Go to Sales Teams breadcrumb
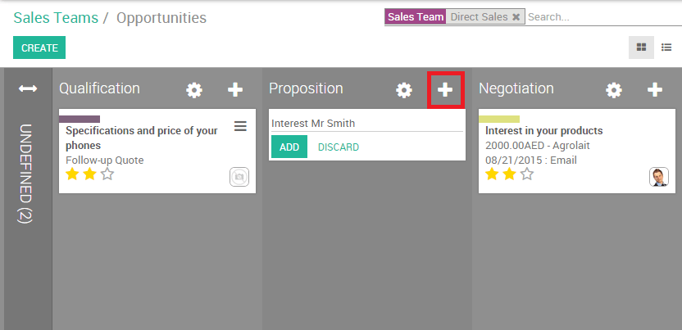Image resolution: width=682 pixels, height=330 pixels. (55, 17)
